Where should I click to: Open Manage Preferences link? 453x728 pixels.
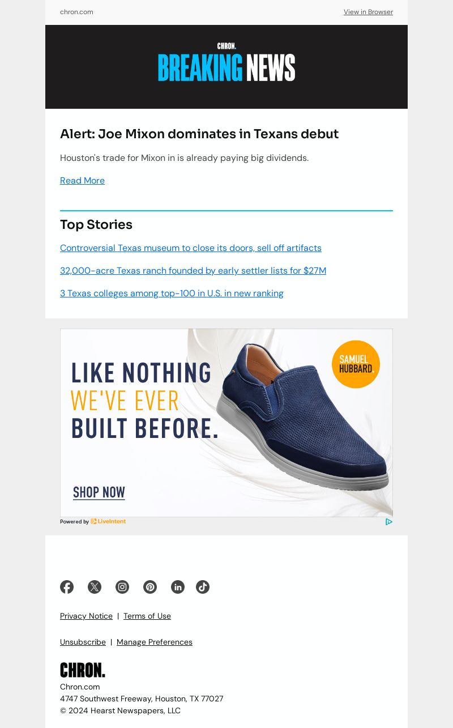click(x=155, y=642)
